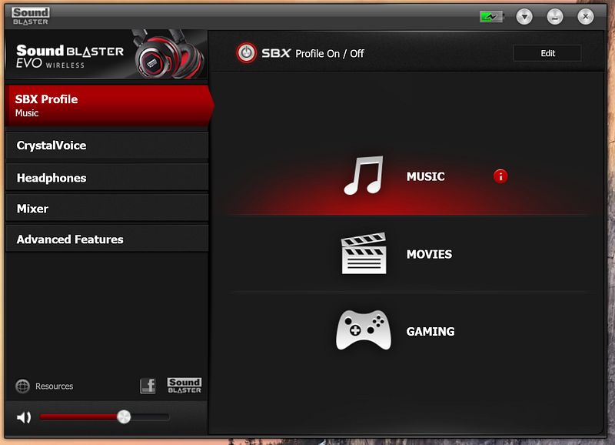The image size is (615, 445).
Task: Mute using the speaker volume icon
Action: click(x=24, y=417)
